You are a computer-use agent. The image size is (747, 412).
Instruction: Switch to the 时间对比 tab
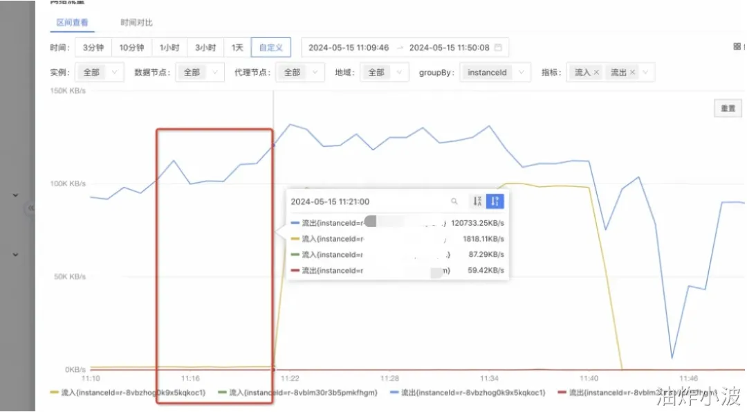point(136,22)
